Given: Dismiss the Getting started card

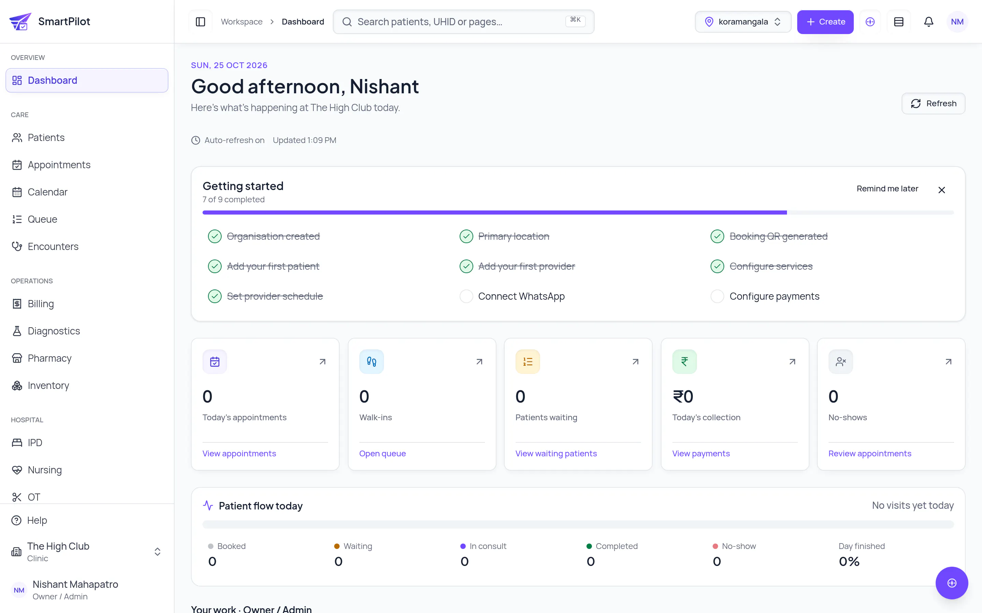Looking at the screenshot, I should click(942, 190).
